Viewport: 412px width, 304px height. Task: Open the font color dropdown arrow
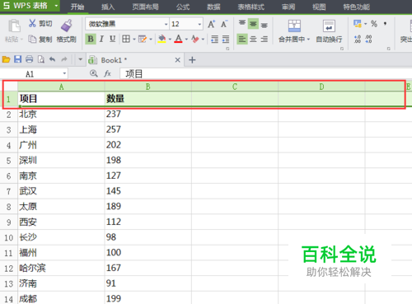186,40
